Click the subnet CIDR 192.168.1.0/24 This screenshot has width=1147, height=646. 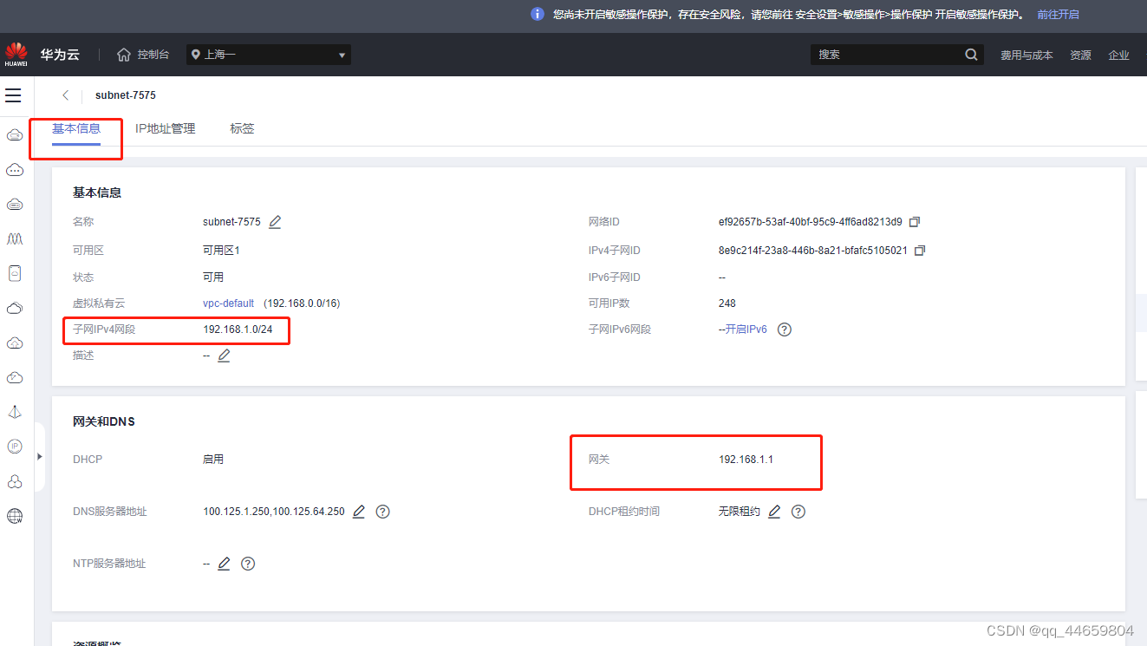(238, 330)
